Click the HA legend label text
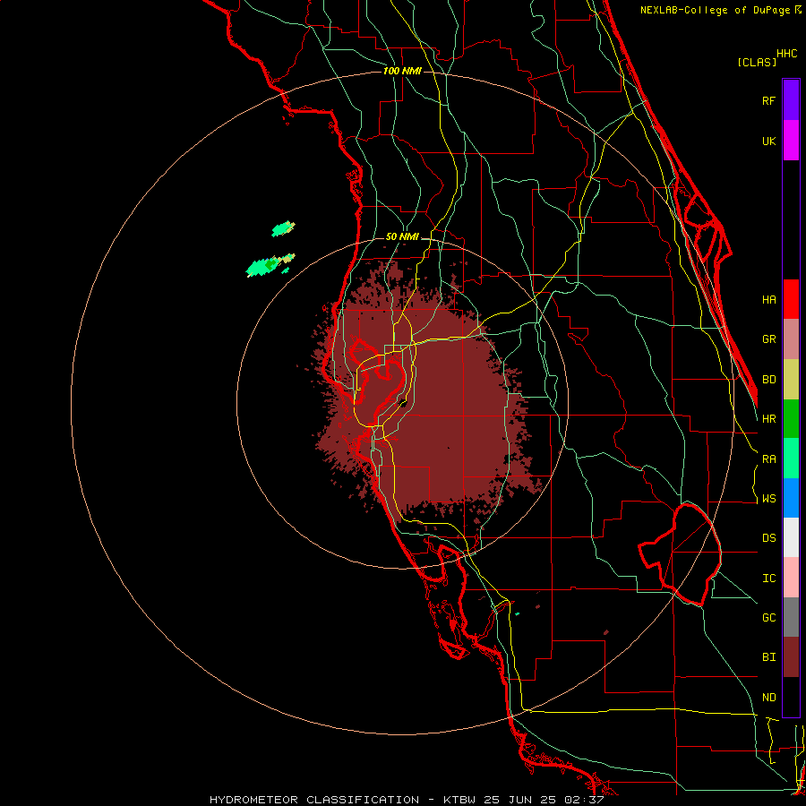Image resolution: width=806 pixels, height=806 pixels. pos(769,299)
